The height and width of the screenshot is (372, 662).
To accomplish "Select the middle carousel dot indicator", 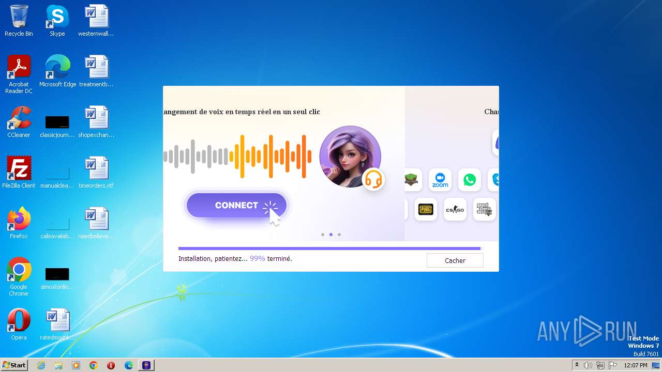I will pos(331,235).
